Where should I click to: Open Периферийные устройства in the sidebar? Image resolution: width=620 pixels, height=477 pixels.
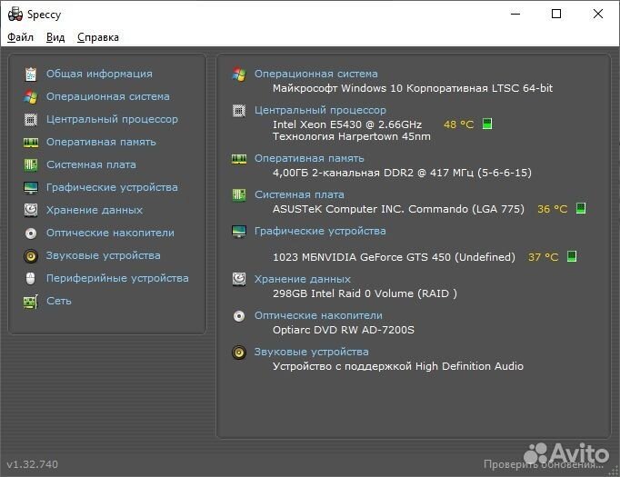pyautogui.click(x=117, y=278)
